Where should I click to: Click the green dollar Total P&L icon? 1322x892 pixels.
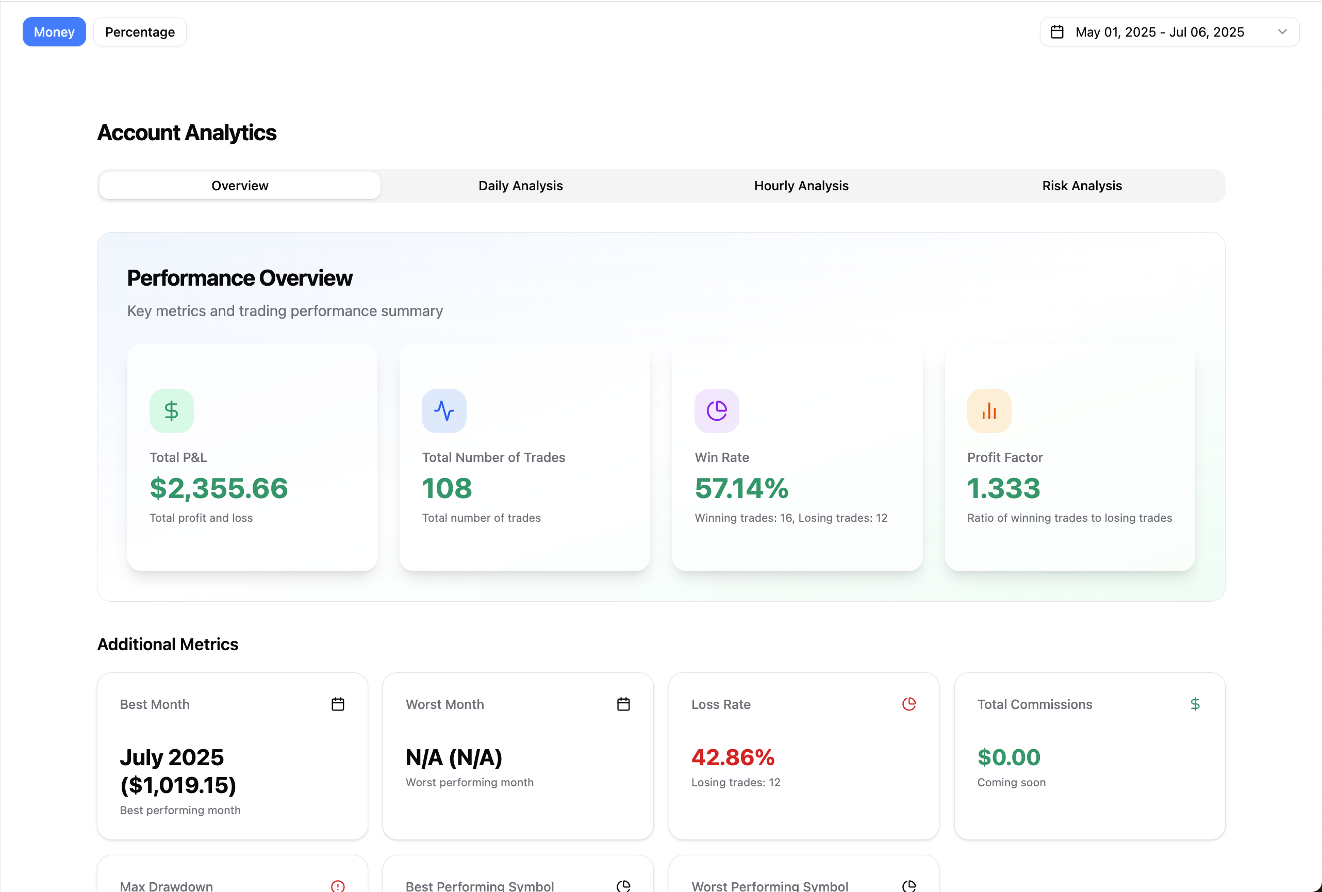tap(171, 410)
